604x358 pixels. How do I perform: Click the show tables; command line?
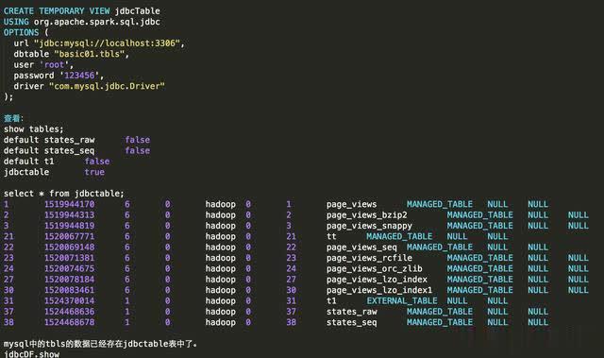[34, 129]
